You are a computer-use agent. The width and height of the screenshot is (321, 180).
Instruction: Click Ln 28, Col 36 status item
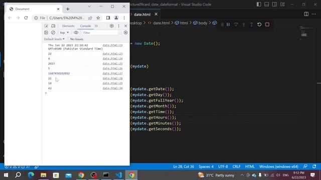pyautogui.click(x=184, y=166)
